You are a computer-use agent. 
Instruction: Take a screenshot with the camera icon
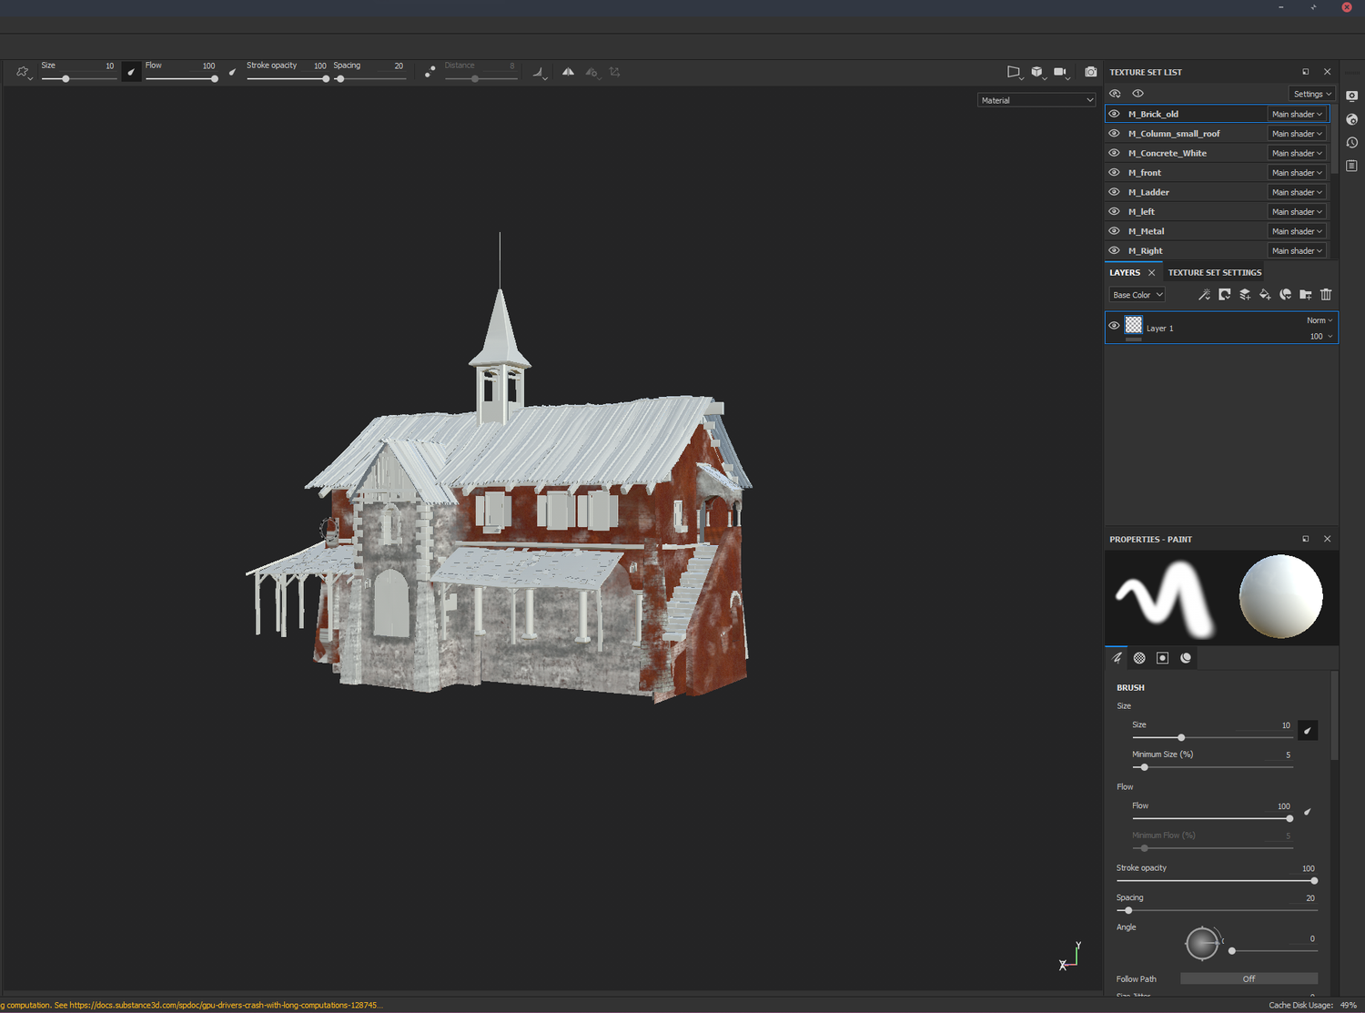pos(1090,72)
